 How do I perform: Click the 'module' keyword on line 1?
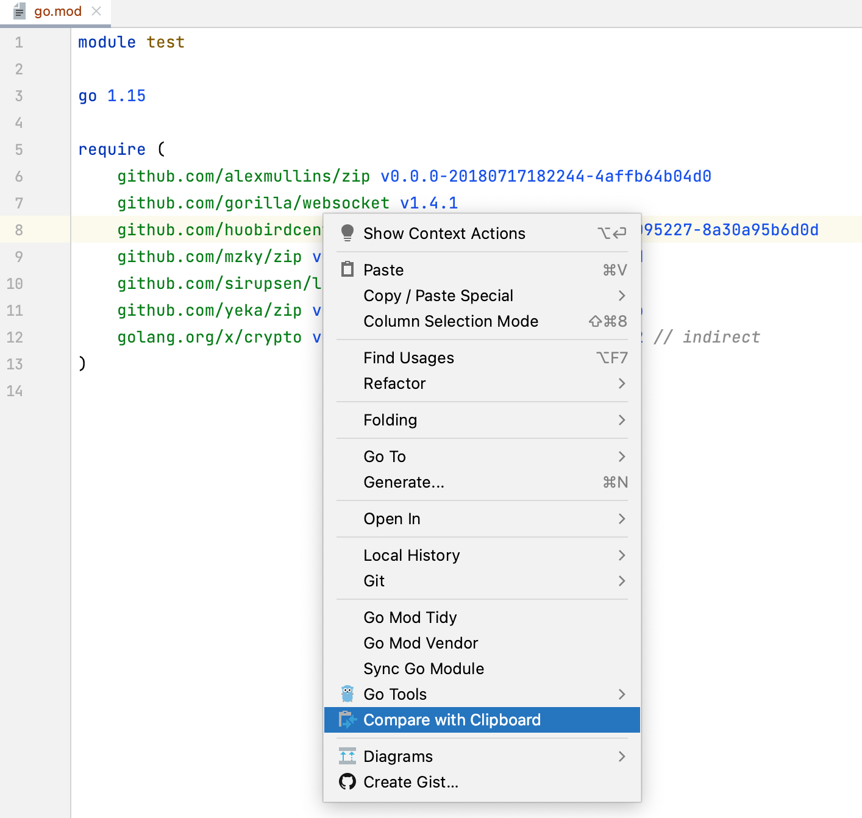107,42
